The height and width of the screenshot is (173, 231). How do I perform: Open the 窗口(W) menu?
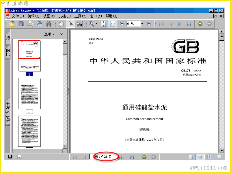(96, 16)
